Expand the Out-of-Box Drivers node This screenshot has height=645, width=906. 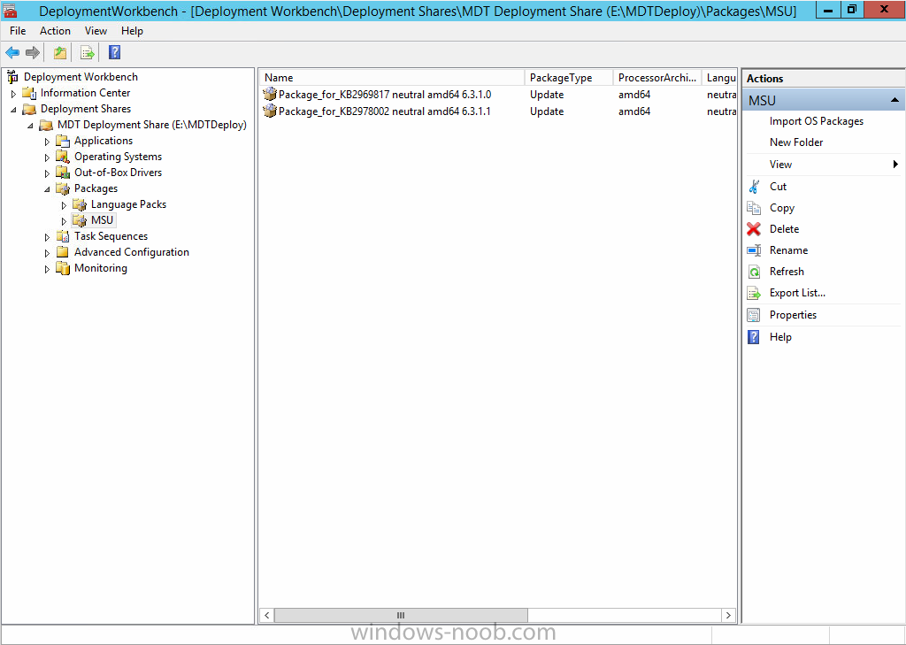click(48, 173)
